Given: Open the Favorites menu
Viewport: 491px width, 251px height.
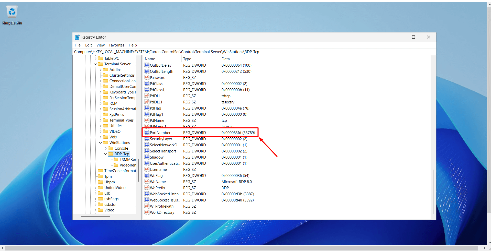Looking at the screenshot, I should pyautogui.click(x=116, y=45).
